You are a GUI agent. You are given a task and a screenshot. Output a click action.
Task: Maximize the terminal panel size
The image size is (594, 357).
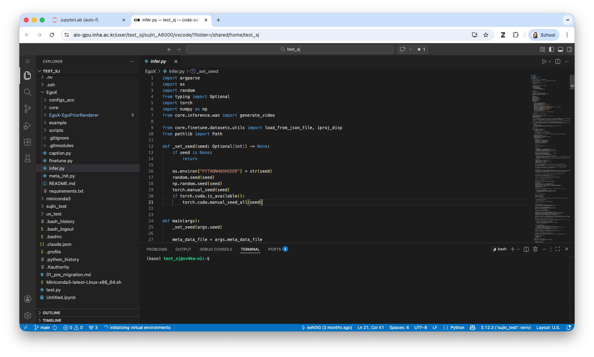[558, 249]
